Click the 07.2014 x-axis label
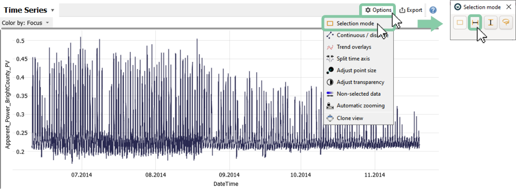 (x=82, y=175)
